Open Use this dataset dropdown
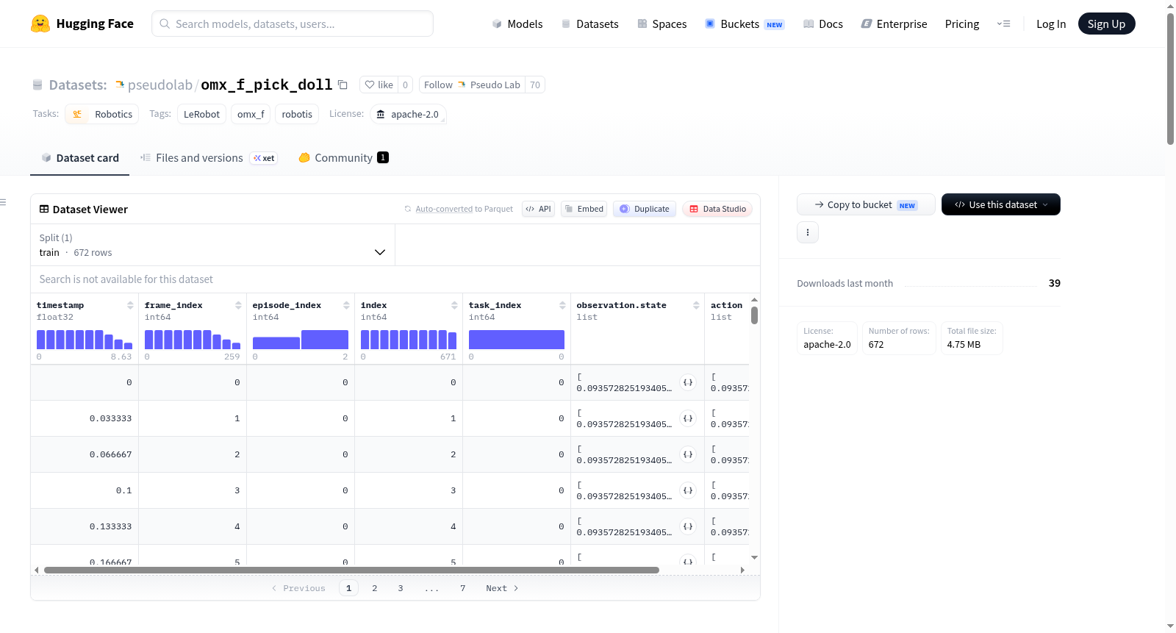This screenshot has height=633, width=1176. coord(1001,204)
